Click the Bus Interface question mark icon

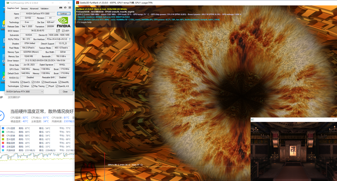click(70, 39)
